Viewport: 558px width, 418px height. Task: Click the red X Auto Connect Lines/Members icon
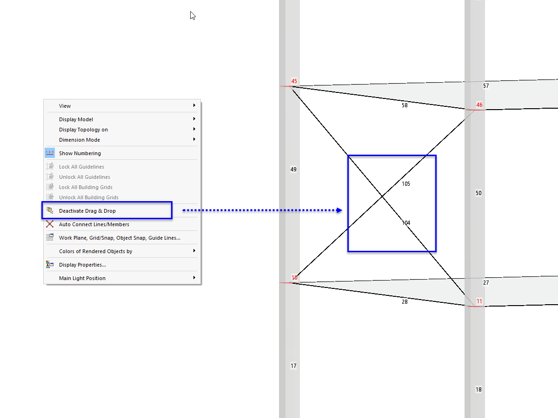pos(49,224)
